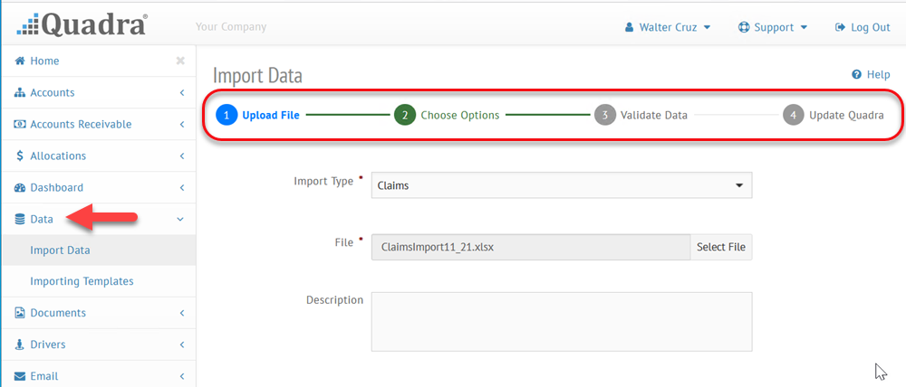Click the Accounts Receivable money icon
The image size is (906, 387).
pyautogui.click(x=20, y=124)
